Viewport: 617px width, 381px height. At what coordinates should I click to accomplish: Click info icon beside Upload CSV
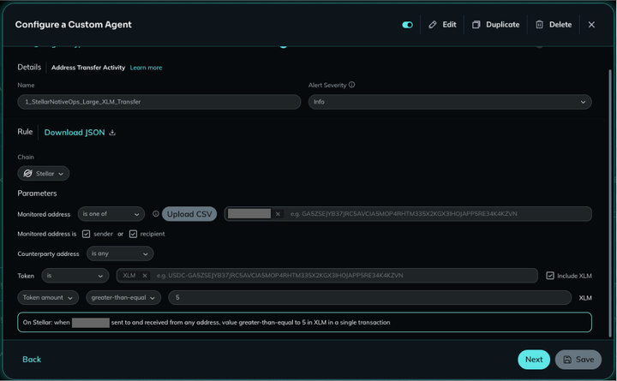156,214
